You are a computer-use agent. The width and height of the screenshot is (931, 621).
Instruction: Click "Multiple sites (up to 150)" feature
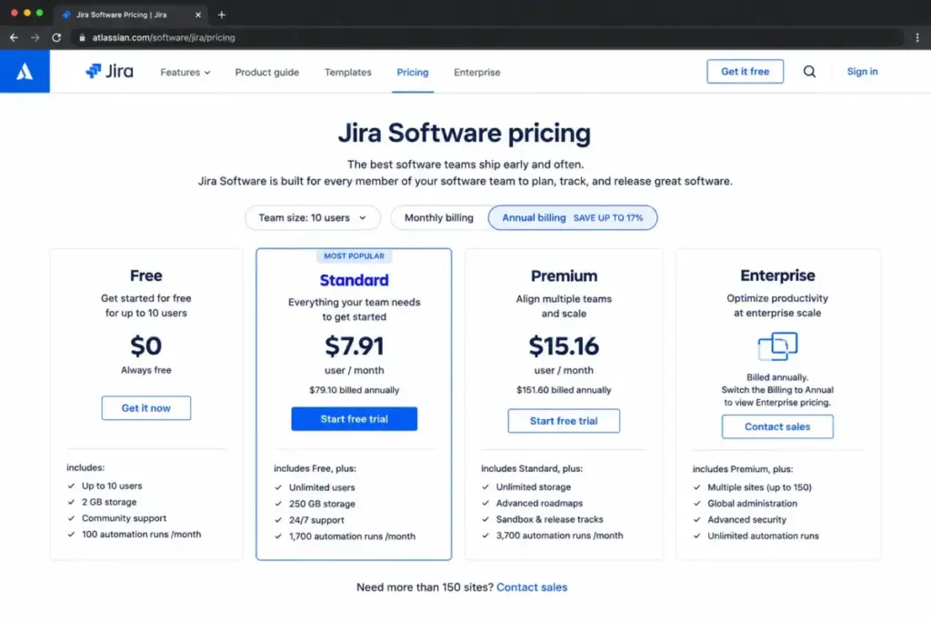click(759, 486)
